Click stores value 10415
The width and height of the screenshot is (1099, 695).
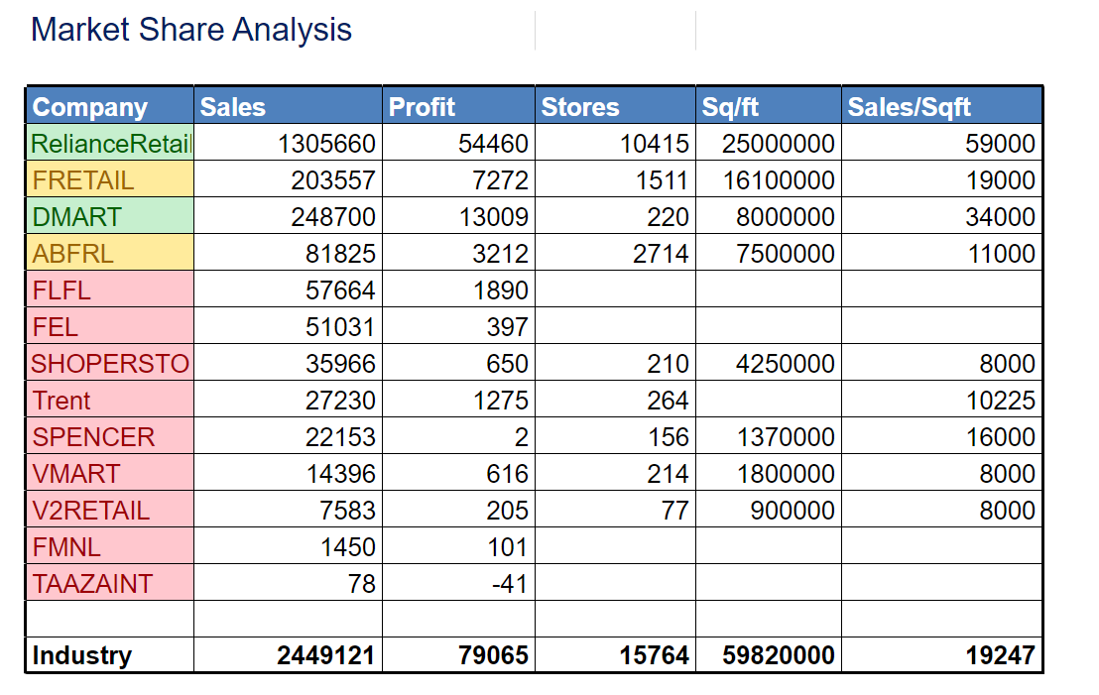[x=655, y=144]
